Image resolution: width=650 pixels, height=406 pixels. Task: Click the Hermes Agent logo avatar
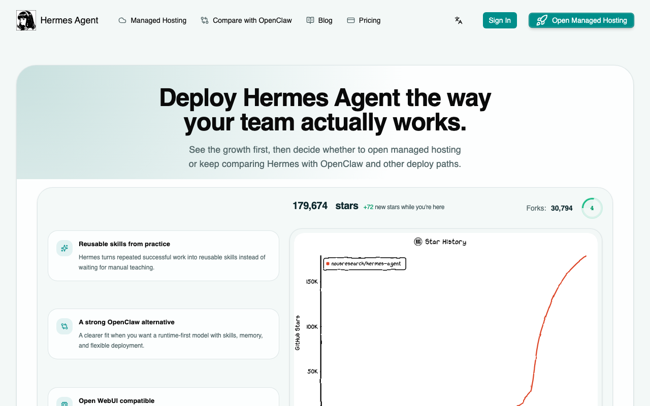(x=26, y=20)
